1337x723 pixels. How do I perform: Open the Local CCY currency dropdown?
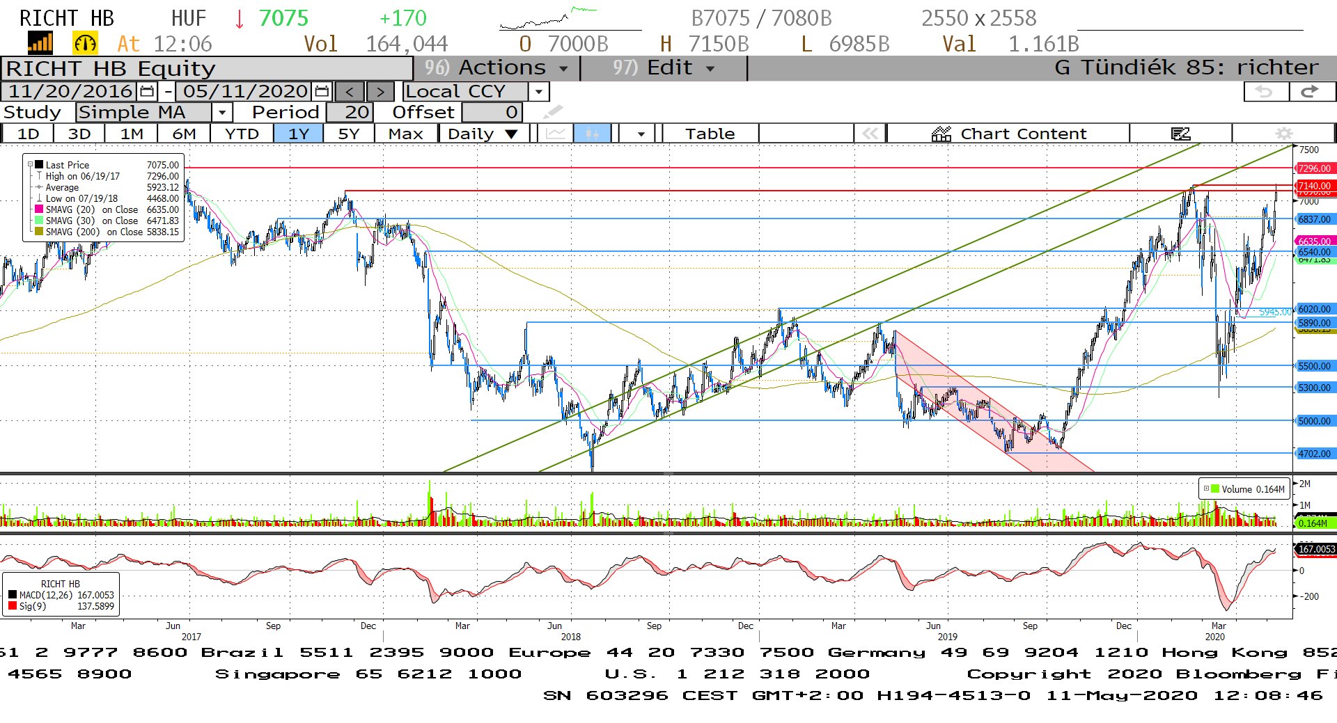538,91
